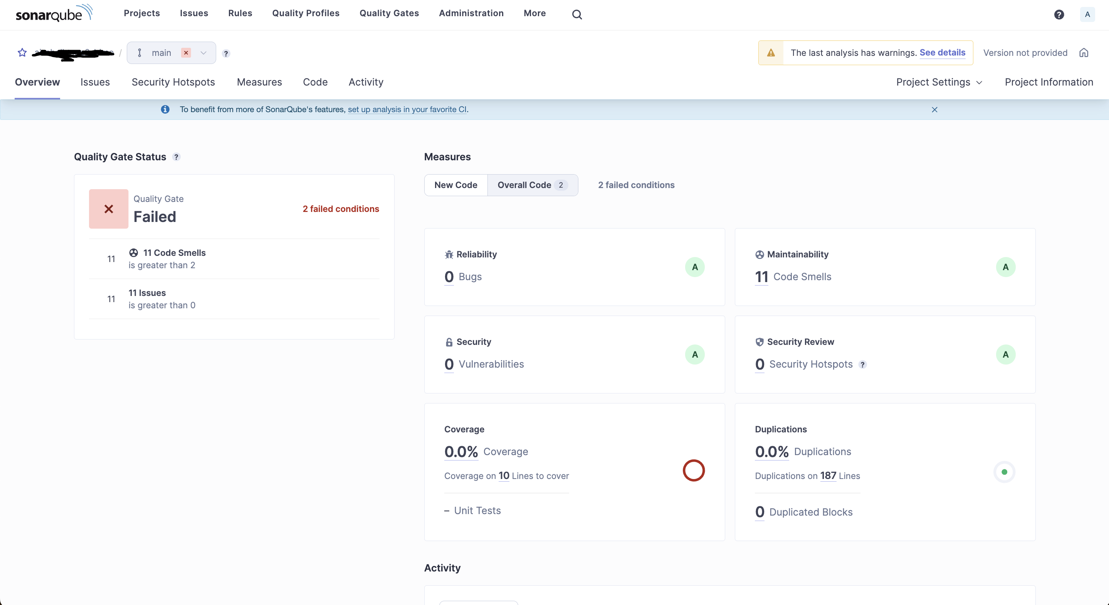Click the Reliability bug icon
The image size is (1109, 605).
point(449,254)
